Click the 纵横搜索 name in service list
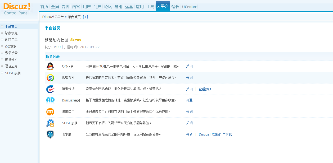The width and height of the screenshot is (333, 163). [x=68, y=78]
